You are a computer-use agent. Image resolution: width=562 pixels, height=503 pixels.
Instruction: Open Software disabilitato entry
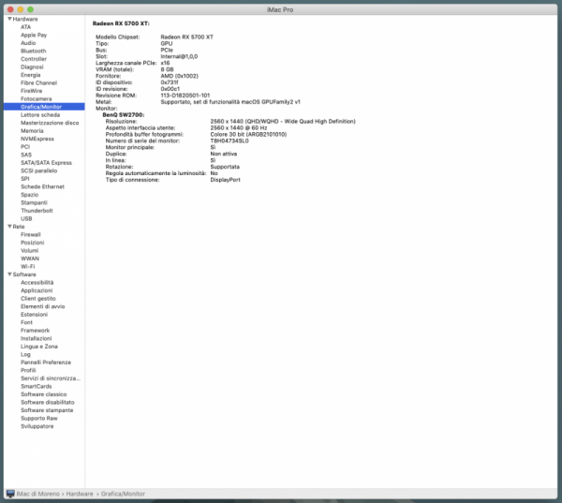coord(48,402)
